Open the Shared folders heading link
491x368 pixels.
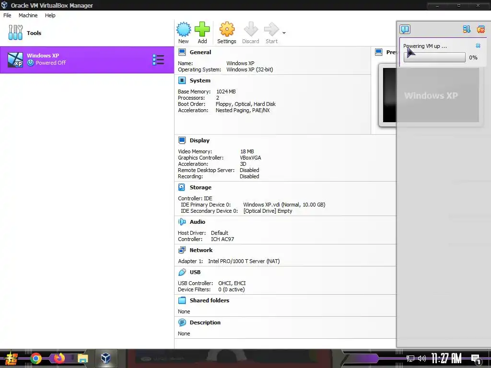pyautogui.click(x=209, y=300)
